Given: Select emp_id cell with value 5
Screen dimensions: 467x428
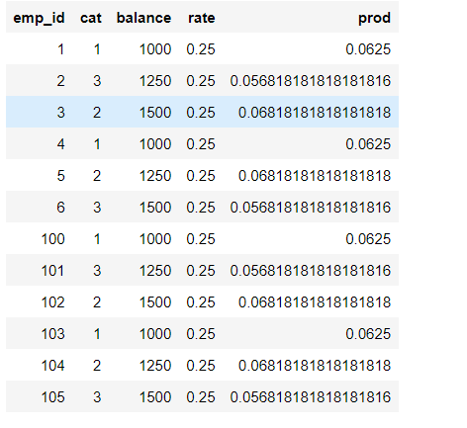Looking at the screenshot, I should (x=60, y=176).
